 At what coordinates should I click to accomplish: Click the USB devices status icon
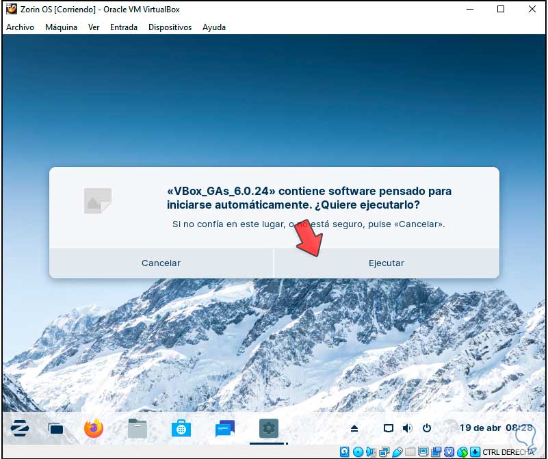[x=397, y=452]
